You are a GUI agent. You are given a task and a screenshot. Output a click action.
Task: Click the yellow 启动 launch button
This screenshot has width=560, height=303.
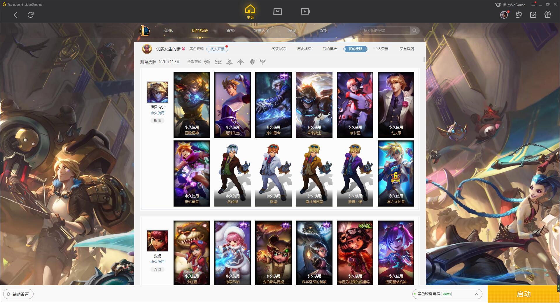[x=524, y=294]
